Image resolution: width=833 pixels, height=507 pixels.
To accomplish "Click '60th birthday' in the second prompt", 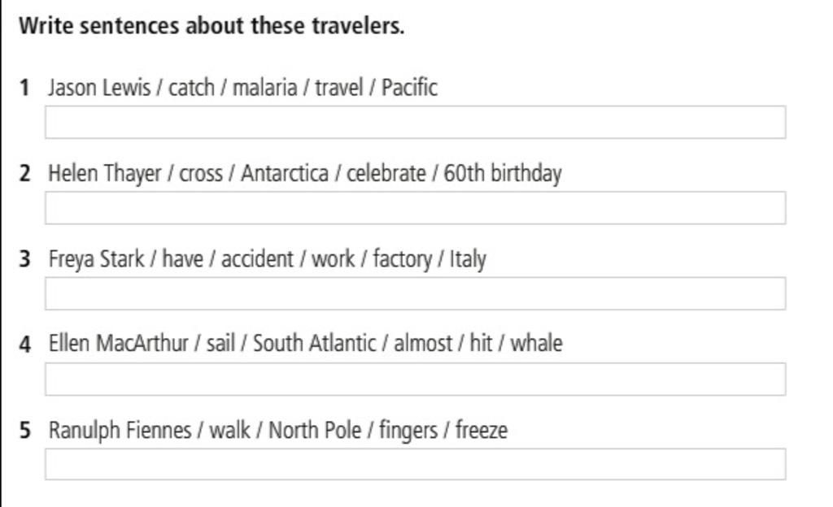I will pos(503,173).
